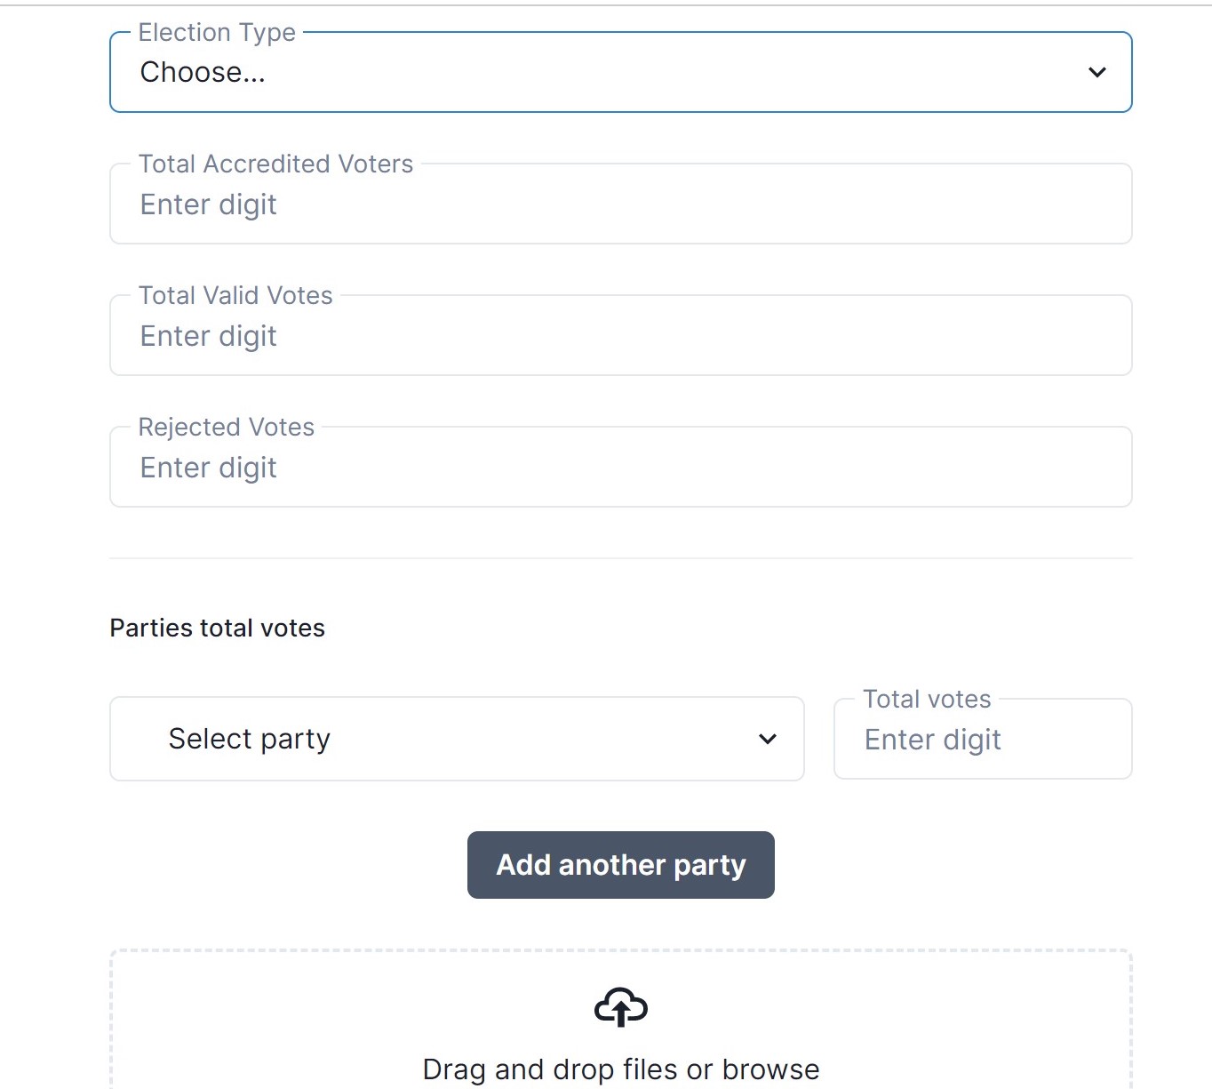Click the Election Type field label
The width and height of the screenshot is (1212, 1089).
click(x=217, y=33)
